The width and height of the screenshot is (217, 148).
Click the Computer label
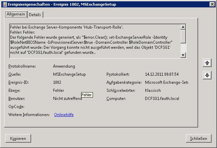tap(116, 99)
